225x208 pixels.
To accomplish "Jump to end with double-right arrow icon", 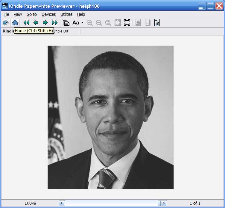I will pyautogui.click(x=54, y=23).
